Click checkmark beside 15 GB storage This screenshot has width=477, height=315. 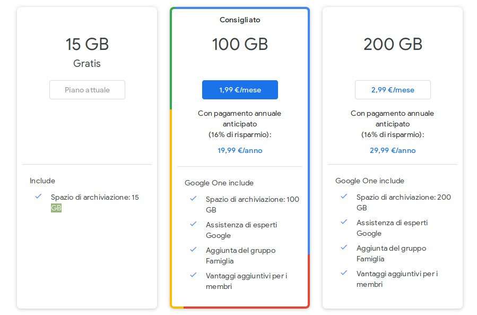(38, 196)
